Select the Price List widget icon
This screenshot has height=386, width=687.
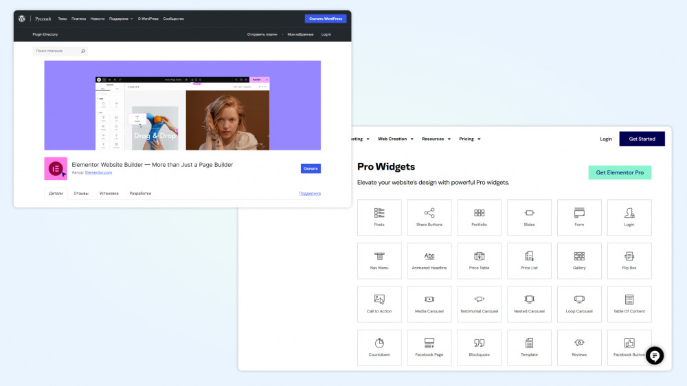pyautogui.click(x=529, y=256)
